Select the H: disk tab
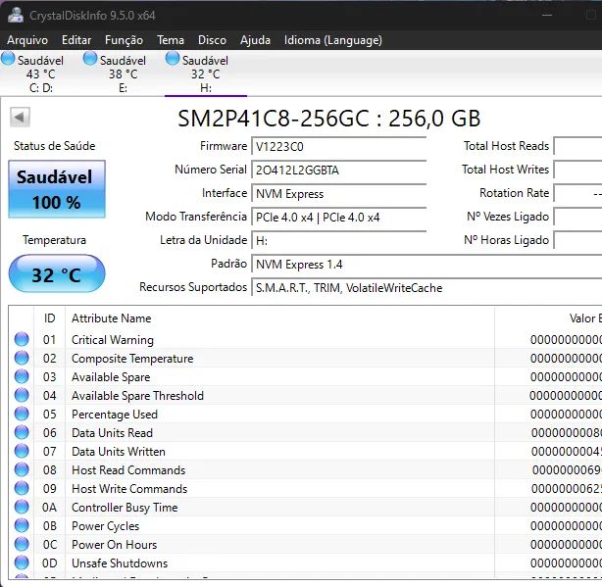Viewport: 602px width, 587px height. [205, 73]
